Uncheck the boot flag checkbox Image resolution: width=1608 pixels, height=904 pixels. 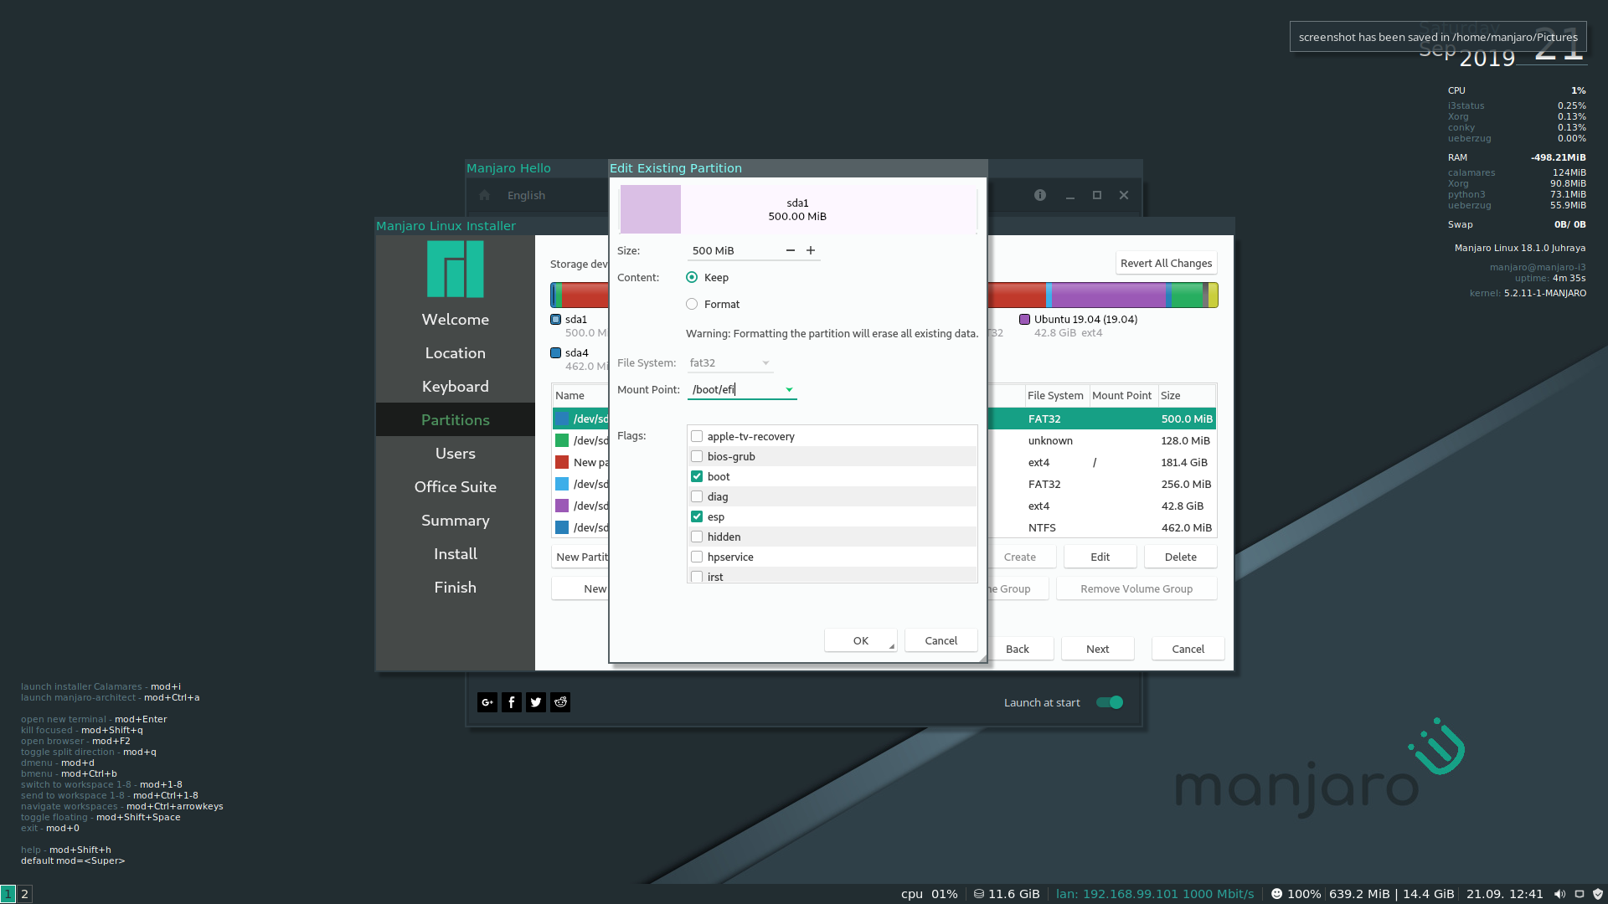(x=696, y=475)
